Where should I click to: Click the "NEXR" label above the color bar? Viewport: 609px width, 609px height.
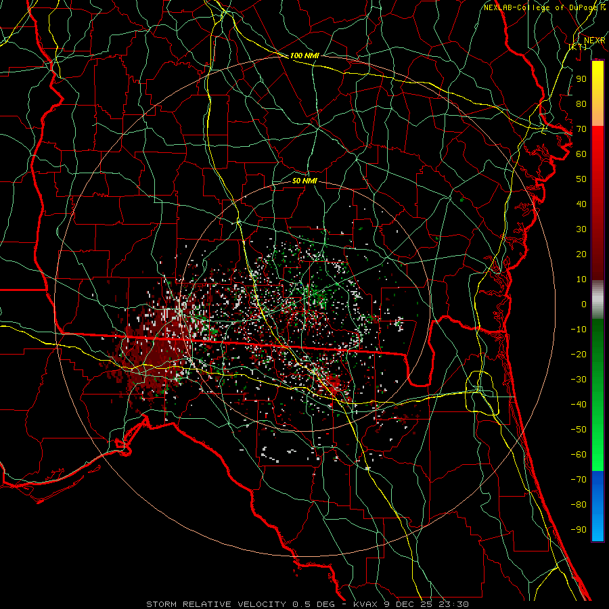[594, 41]
